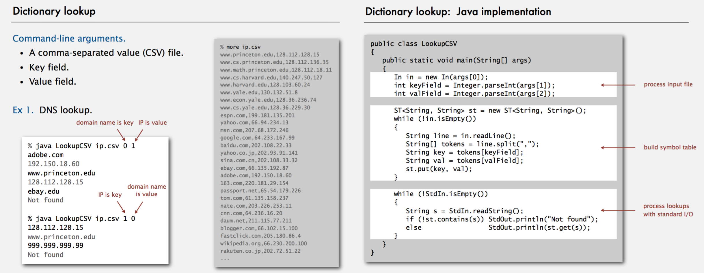704x273 pixels.
Task: Click the 'String s = StdIn.readString();' line
Action: (x=464, y=211)
